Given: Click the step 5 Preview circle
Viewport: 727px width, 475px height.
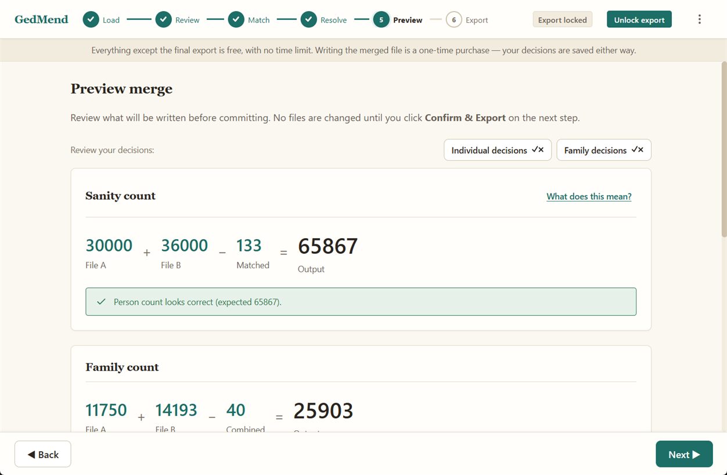Looking at the screenshot, I should click(x=381, y=20).
